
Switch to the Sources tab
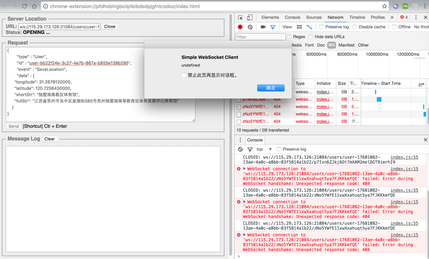[x=314, y=17]
